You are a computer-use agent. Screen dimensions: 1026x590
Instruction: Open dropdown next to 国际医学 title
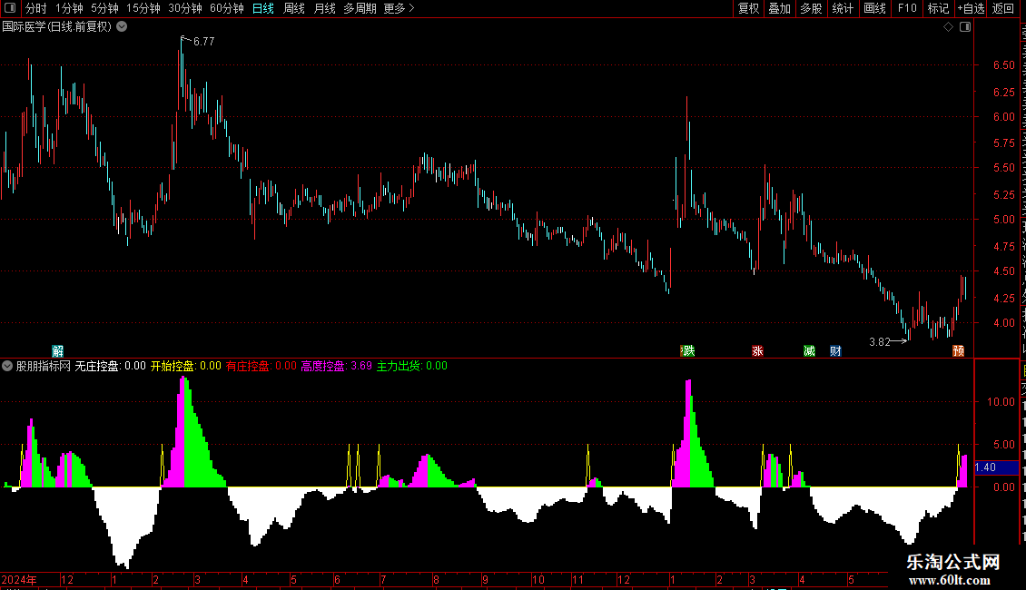(x=122, y=27)
